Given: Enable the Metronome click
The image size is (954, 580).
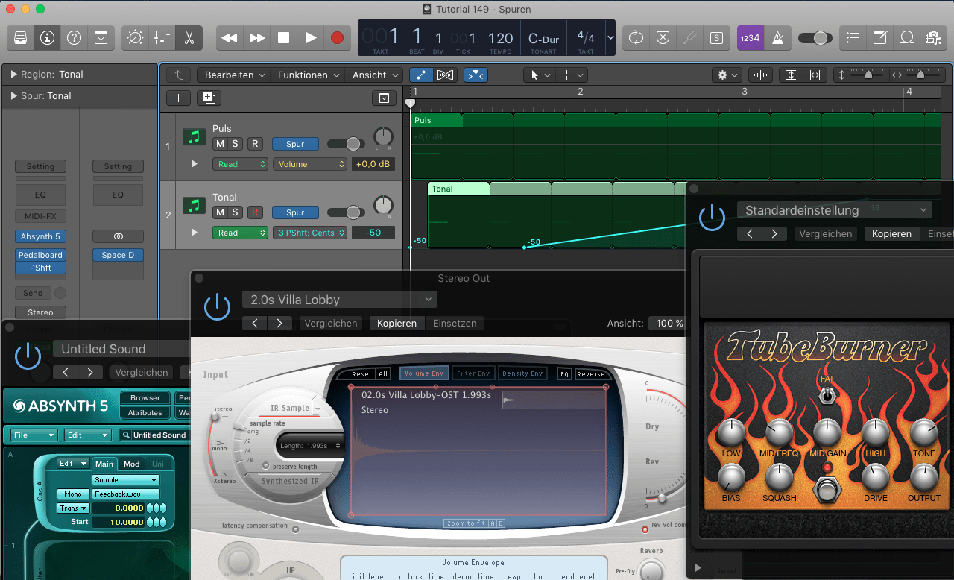Looking at the screenshot, I should coord(777,37).
